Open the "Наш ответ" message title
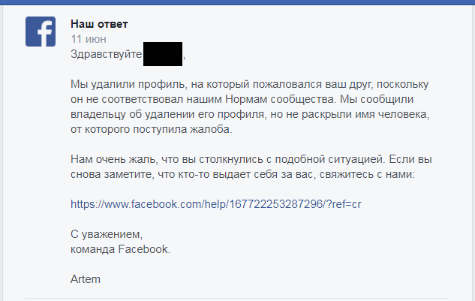Image resolution: width=475 pixels, height=301 pixels. coord(99,23)
